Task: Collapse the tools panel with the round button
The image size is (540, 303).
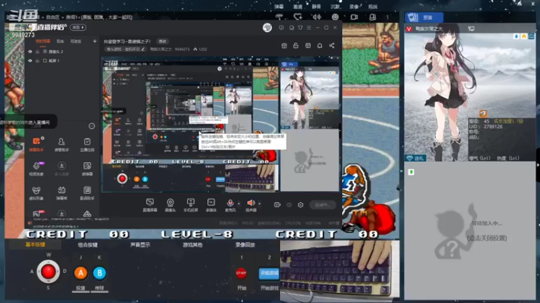Action: [92, 126]
